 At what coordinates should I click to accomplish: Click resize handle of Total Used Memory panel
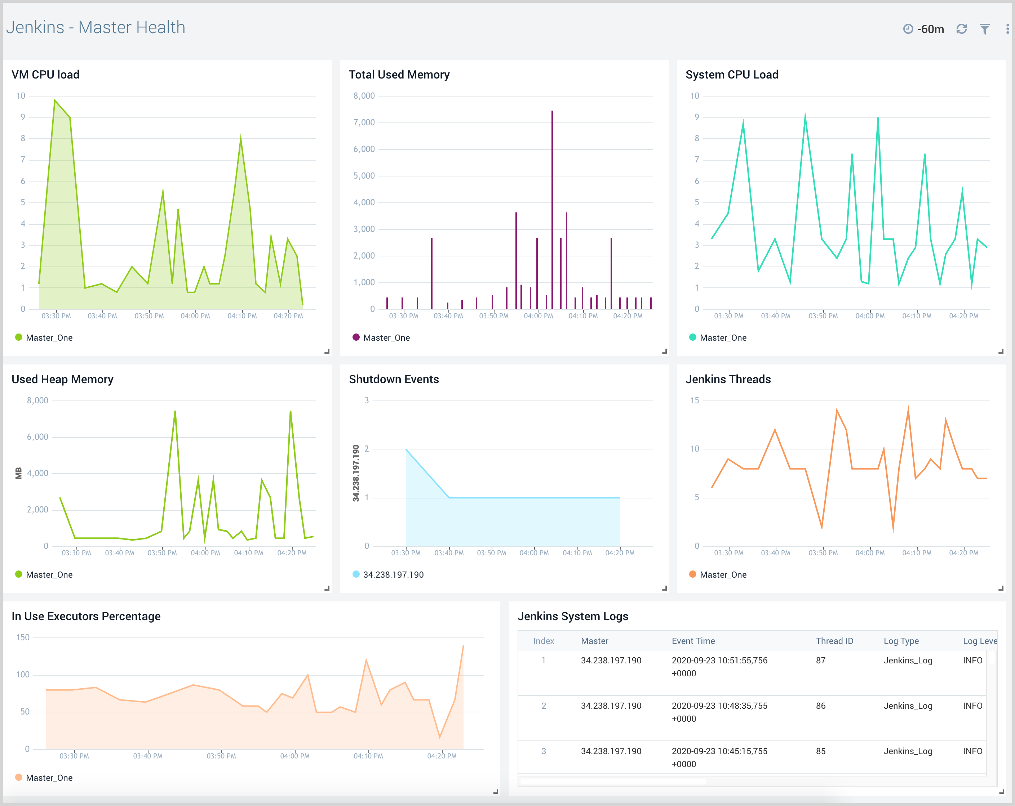pyautogui.click(x=664, y=351)
